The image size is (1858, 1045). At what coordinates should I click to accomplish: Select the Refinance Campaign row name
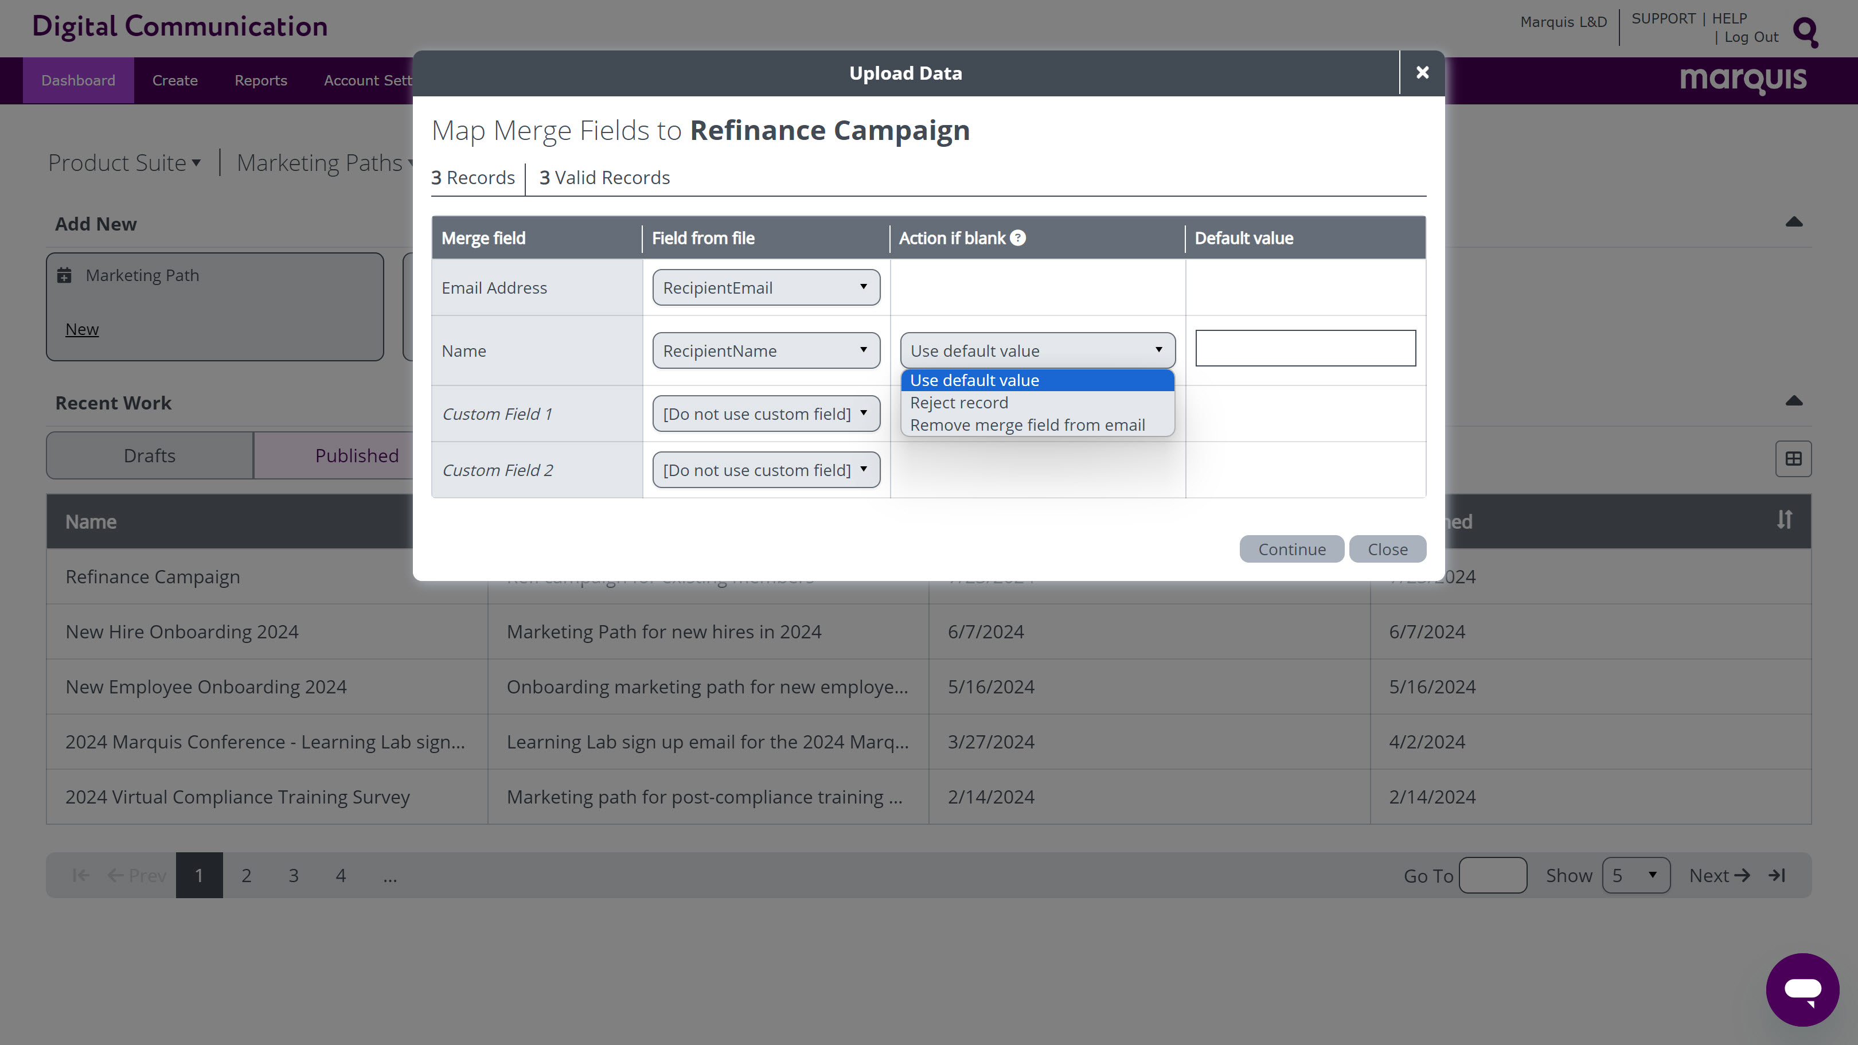click(152, 577)
